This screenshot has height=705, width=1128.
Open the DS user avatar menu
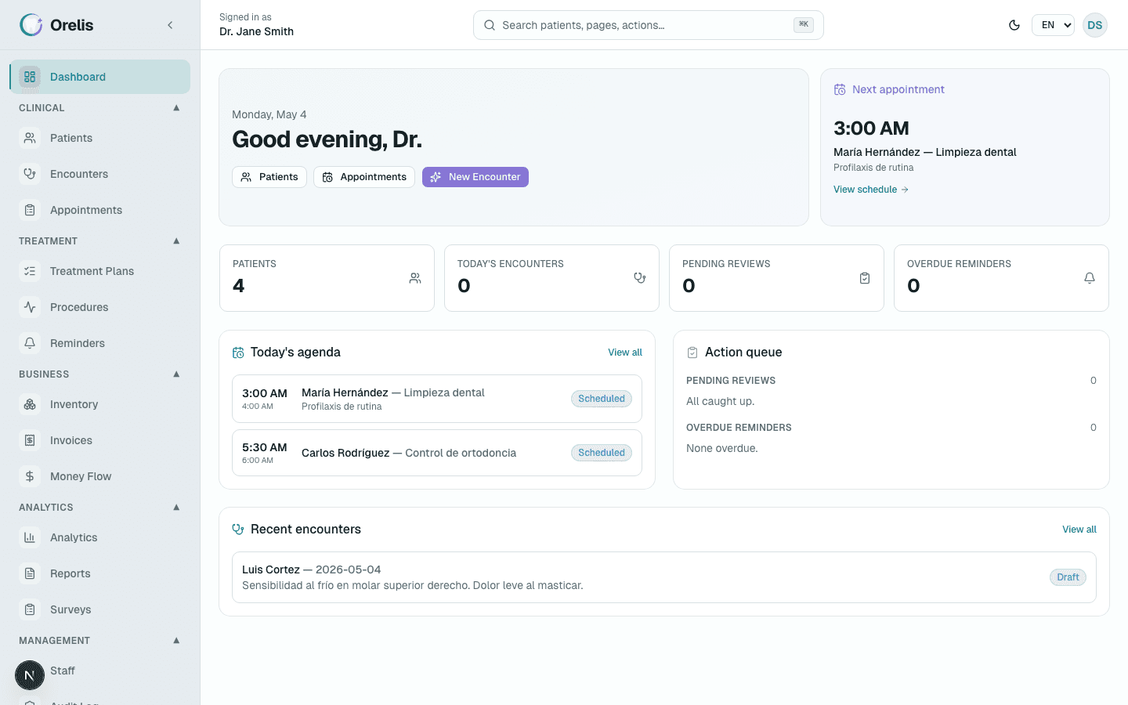1095,25
